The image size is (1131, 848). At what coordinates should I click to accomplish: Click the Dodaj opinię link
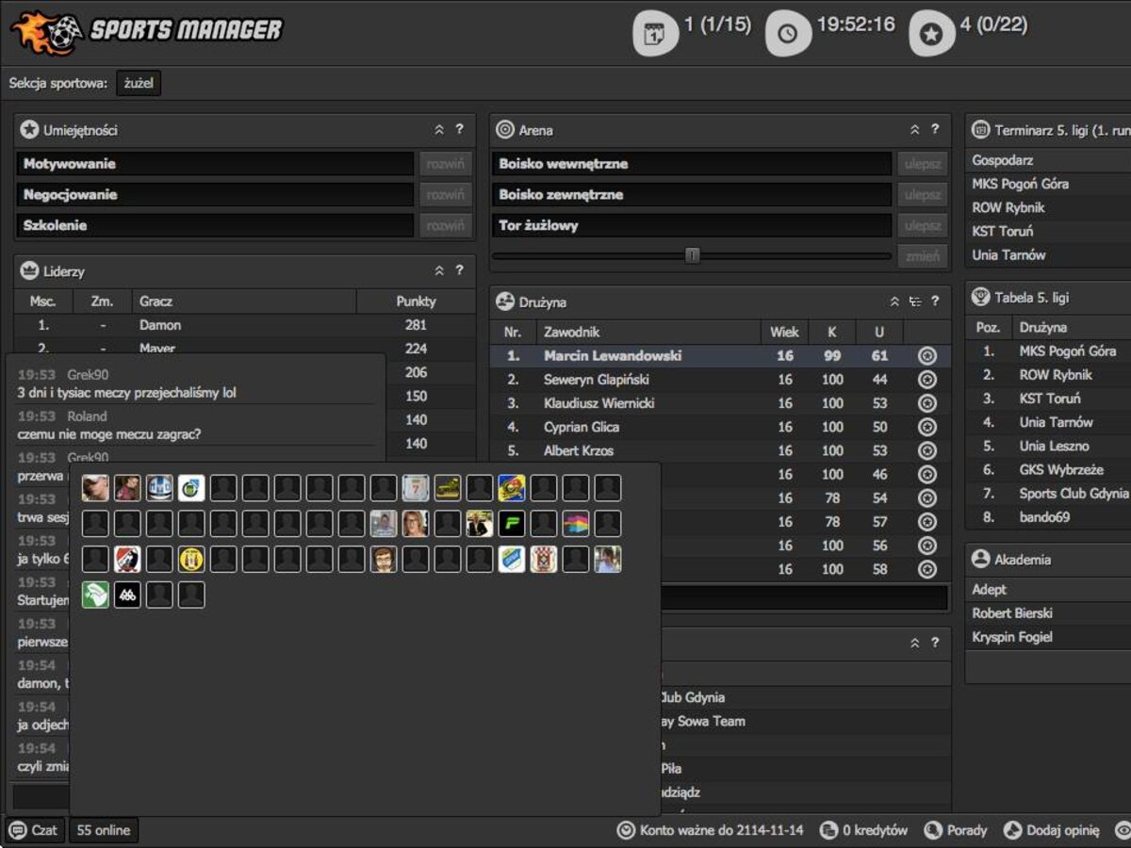pos(1052,830)
